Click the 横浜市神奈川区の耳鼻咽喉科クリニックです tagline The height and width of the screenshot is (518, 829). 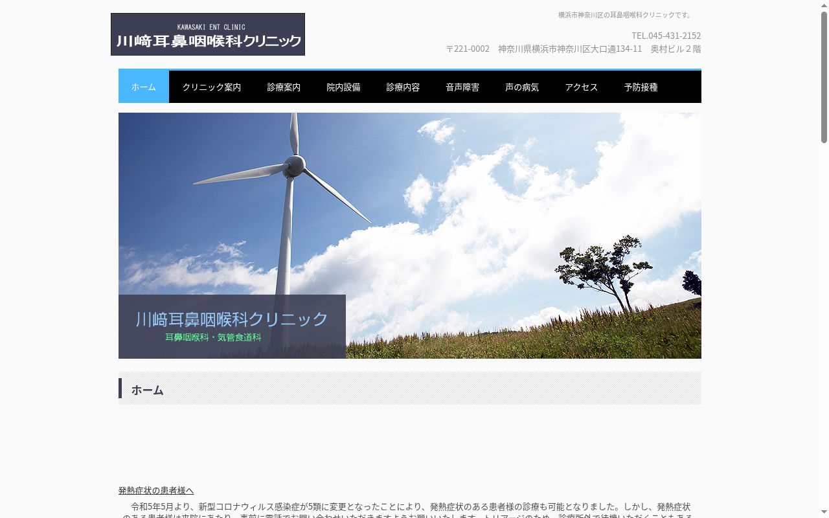[626, 15]
